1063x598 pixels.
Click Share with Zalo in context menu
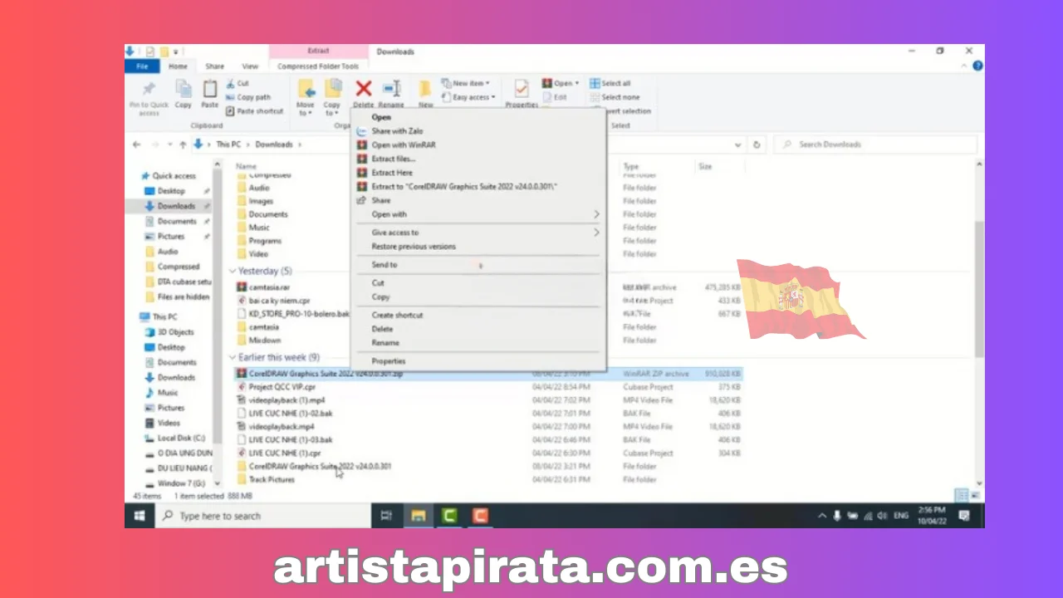[x=397, y=131]
